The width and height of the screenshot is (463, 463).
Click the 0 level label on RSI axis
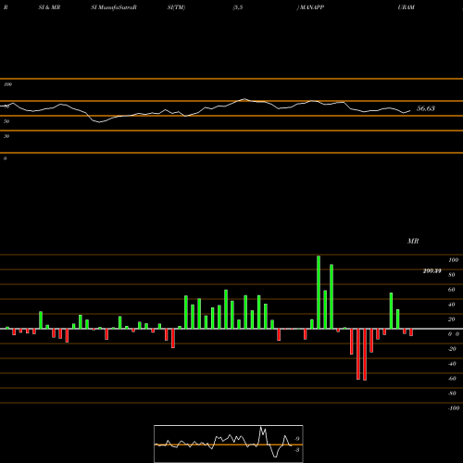(x=5, y=158)
